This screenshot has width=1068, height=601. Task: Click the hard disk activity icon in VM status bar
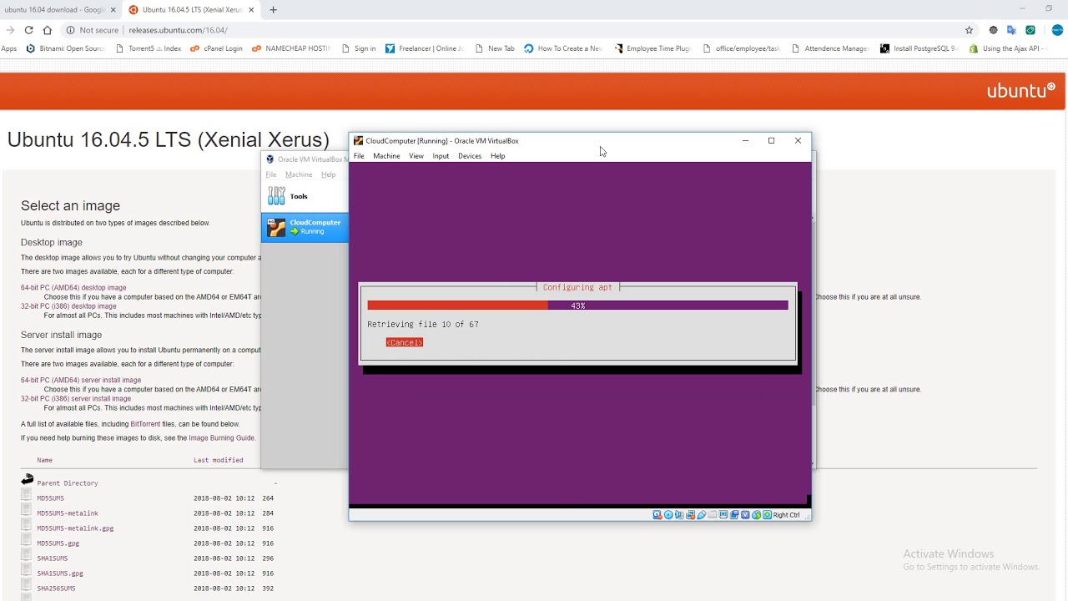[x=657, y=515]
